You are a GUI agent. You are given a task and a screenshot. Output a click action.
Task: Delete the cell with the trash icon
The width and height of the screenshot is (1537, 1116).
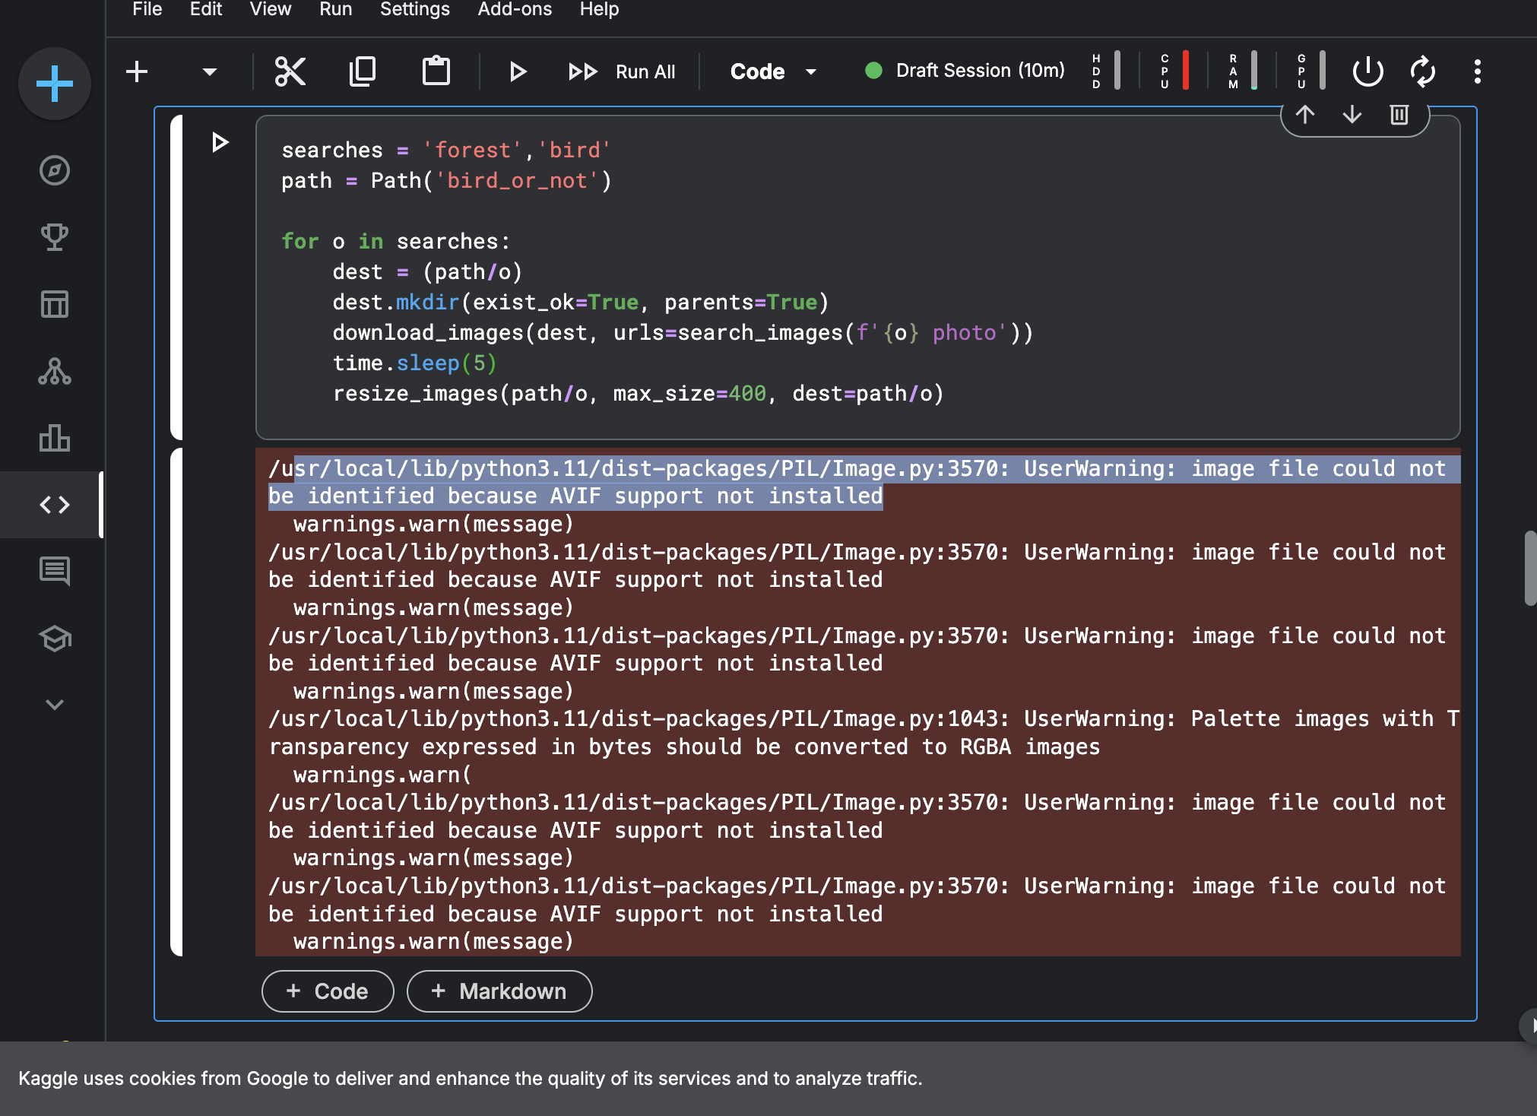1399,115
